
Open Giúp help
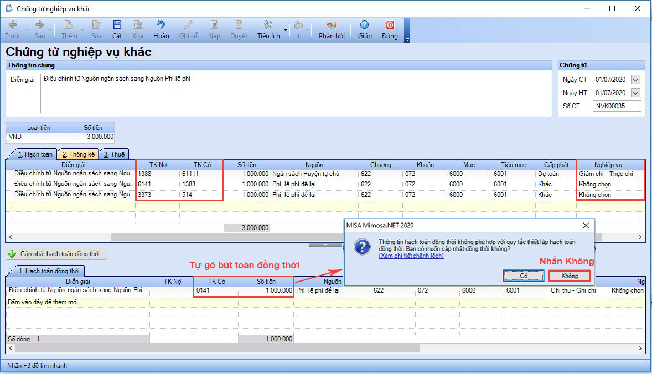click(x=365, y=29)
